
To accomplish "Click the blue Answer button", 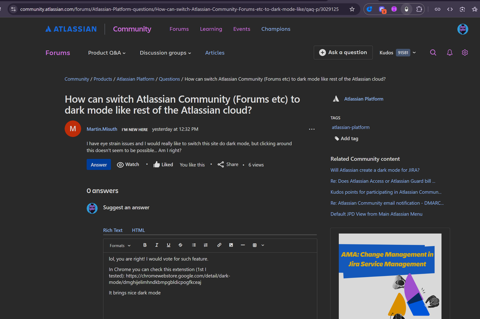I will [98, 165].
